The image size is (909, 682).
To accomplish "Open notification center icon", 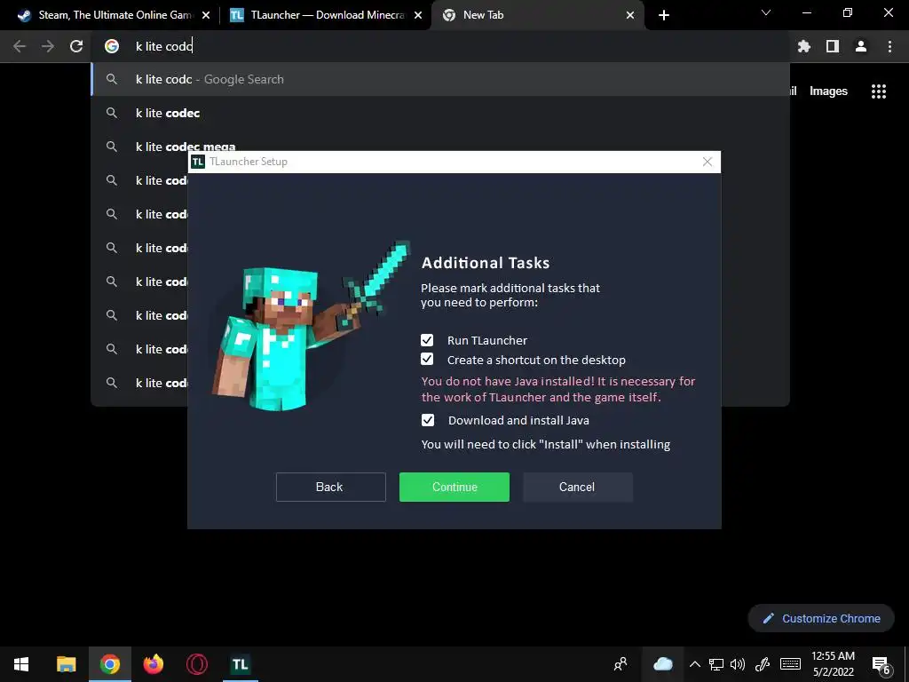I will coord(881,665).
